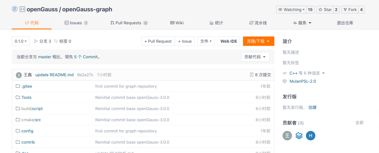Go to the Wiki tab

tap(177, 23)
